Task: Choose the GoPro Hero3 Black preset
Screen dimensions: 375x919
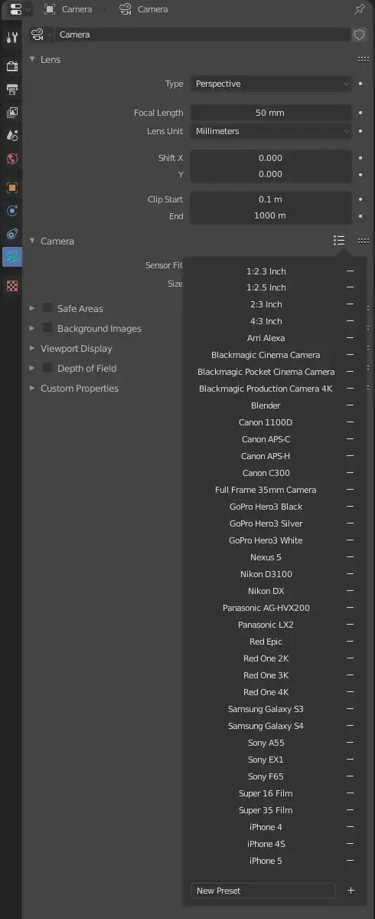Action: click(x=266, y=507)
